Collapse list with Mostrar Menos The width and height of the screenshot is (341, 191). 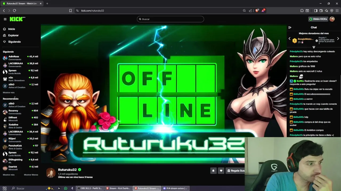pos(31,175)
